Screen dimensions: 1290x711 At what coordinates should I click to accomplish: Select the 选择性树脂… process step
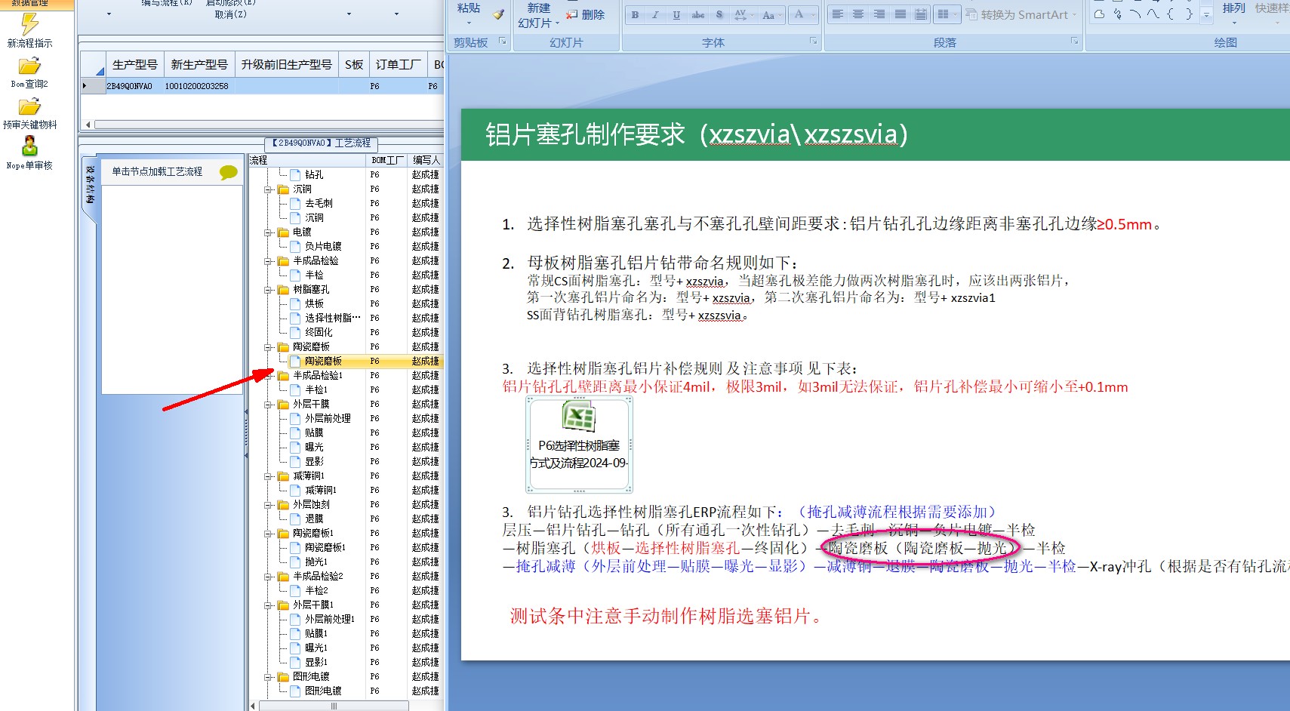coord(333,318)
